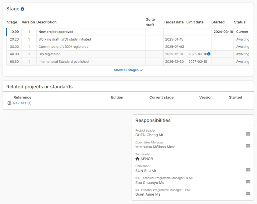Screen dimensions: 257x204
Task: Expand the Revises tree with plus icon
Action: tap(9, 103)
